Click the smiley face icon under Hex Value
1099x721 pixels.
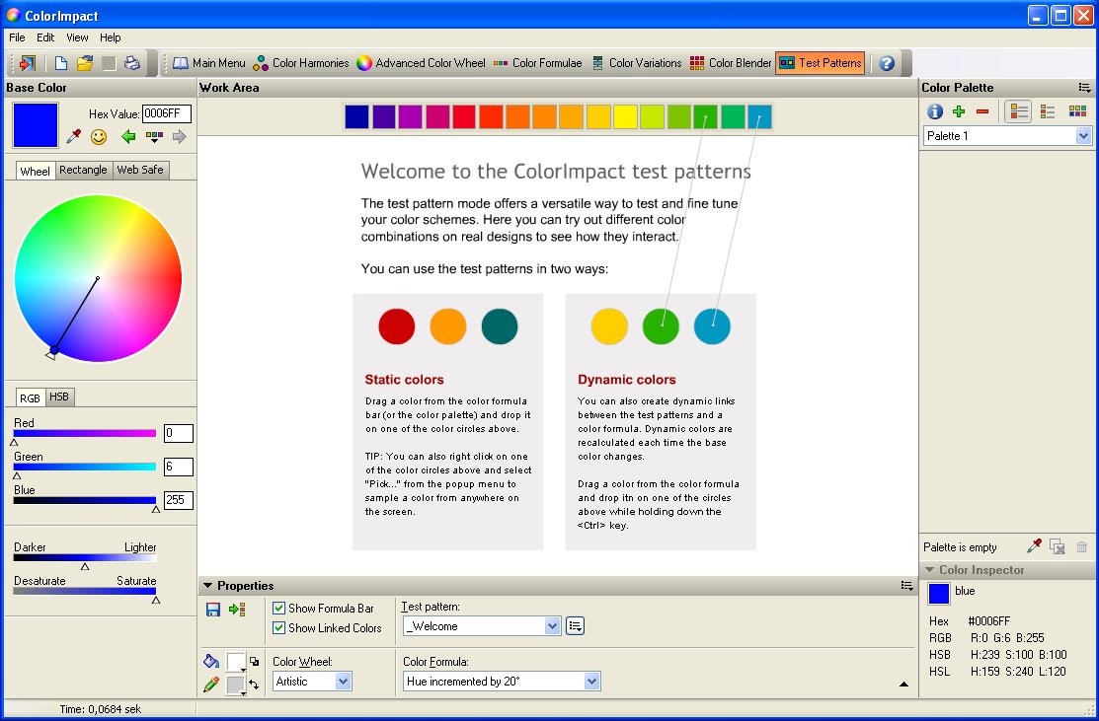99,136
